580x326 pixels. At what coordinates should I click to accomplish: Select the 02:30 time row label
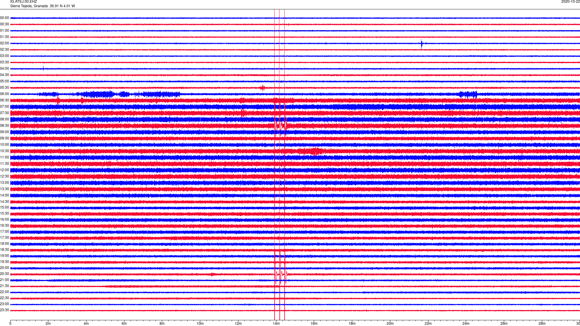(x=5, y=50)
